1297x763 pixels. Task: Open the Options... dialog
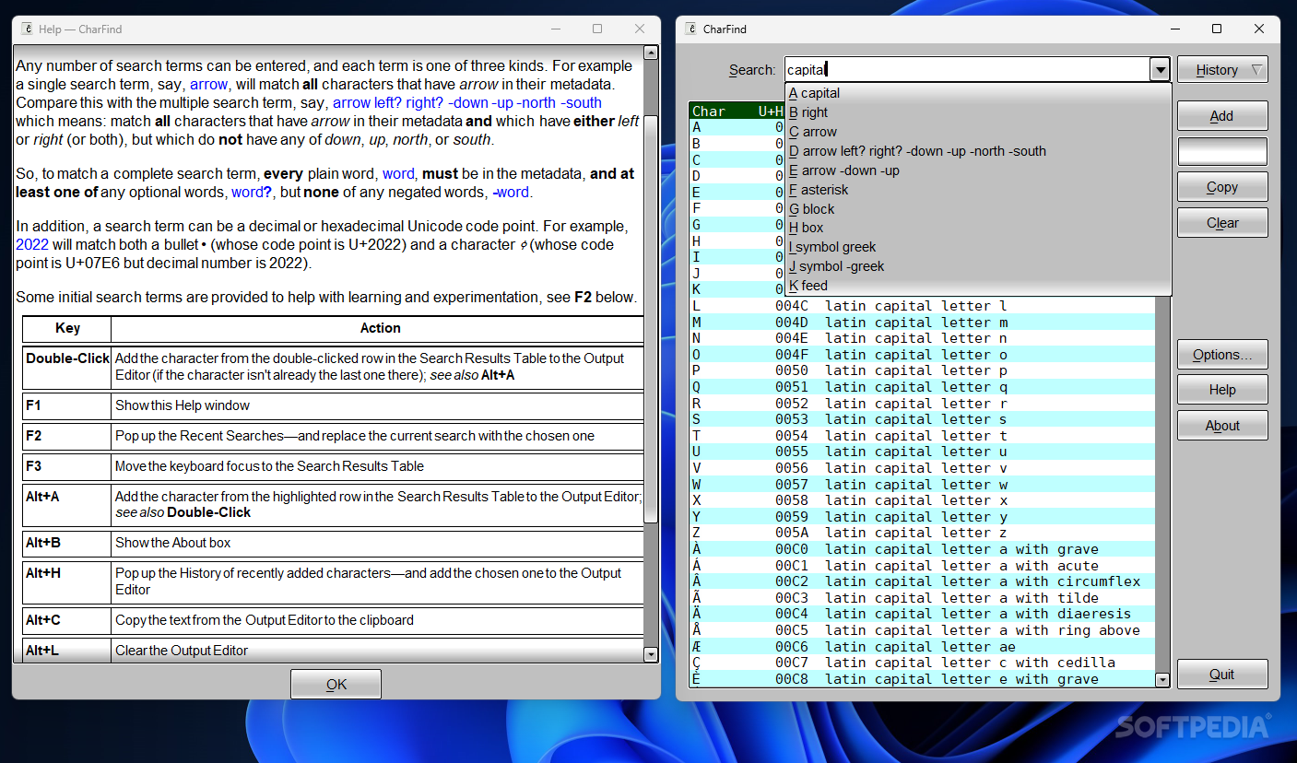pyautogui.click(x=1222, y=355)
